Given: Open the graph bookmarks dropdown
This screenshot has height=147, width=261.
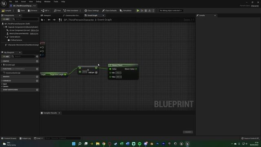Looking at the screenshot, I should pyautogui.click(x=43, y=20).
